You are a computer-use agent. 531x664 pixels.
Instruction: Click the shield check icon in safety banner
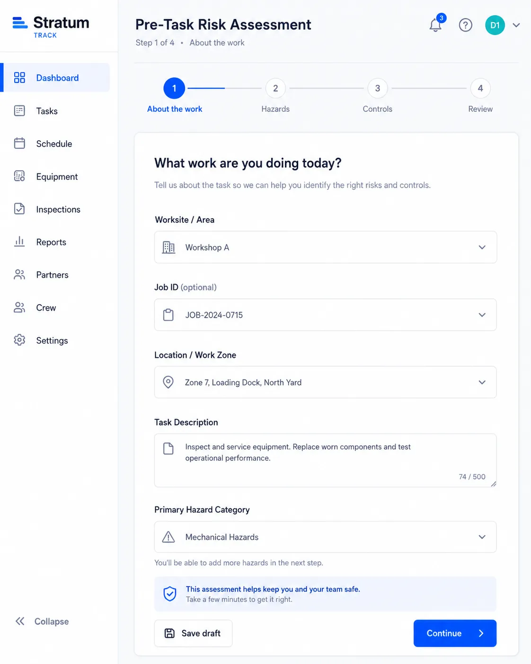170,594
